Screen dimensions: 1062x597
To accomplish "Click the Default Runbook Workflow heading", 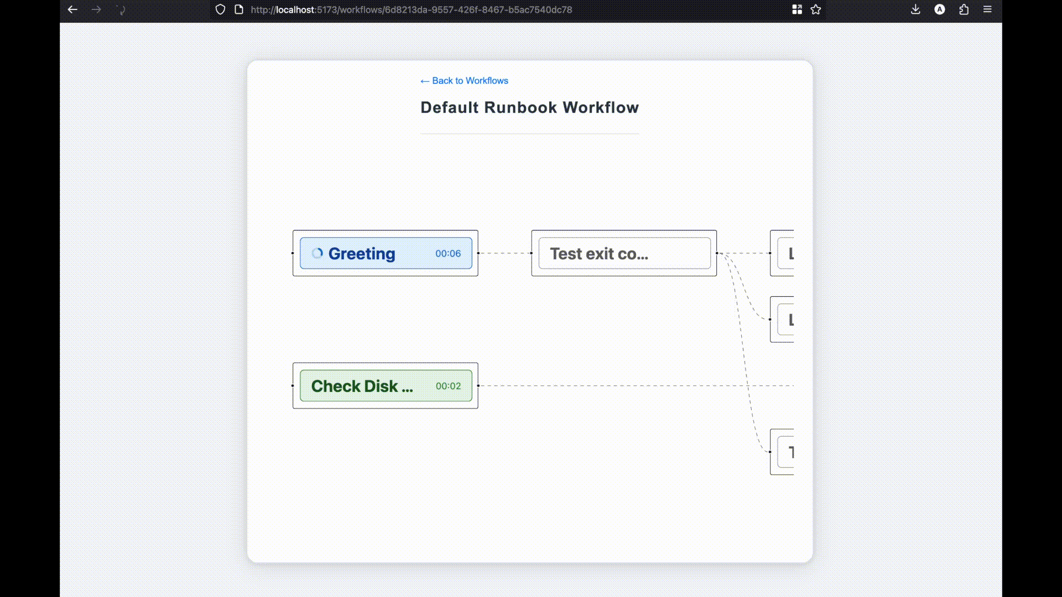I will coord(529,107).
